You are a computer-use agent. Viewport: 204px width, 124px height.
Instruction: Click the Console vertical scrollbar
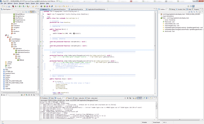(156, 106)
